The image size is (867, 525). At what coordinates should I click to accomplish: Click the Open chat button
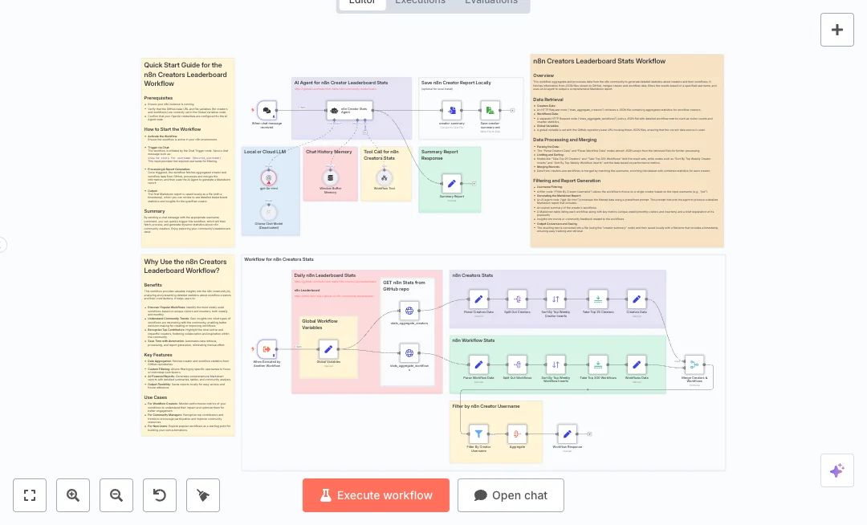point(511,495)
